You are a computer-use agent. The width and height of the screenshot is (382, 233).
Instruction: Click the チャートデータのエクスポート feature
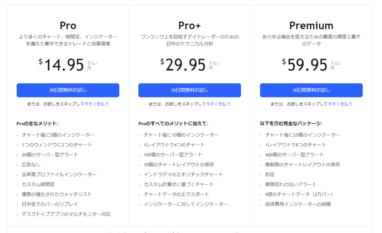tap(176, 194)
